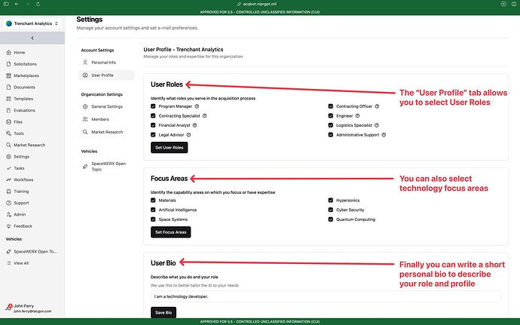Click the Feedback lightbulb icon
The image size is (520, 325).
[8, 226]
